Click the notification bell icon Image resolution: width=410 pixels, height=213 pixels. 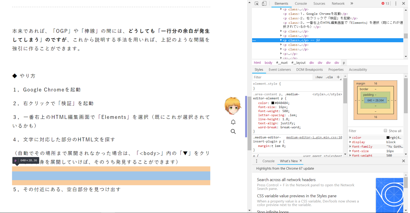click(x=233, y=122)
